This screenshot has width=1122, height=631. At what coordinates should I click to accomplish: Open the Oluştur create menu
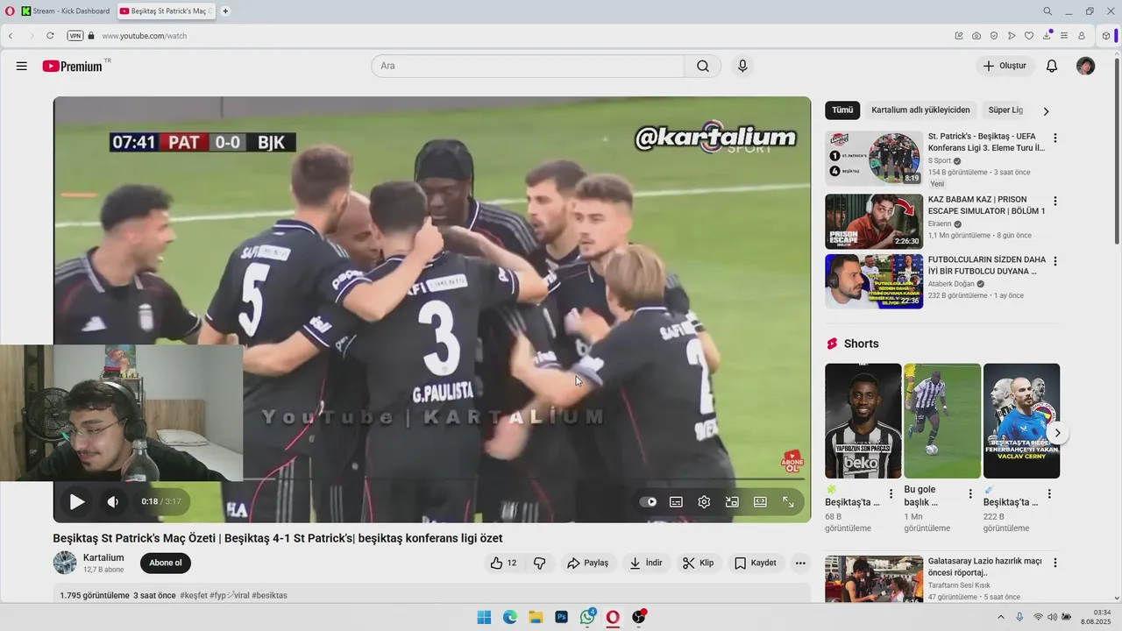[1005, 66]
